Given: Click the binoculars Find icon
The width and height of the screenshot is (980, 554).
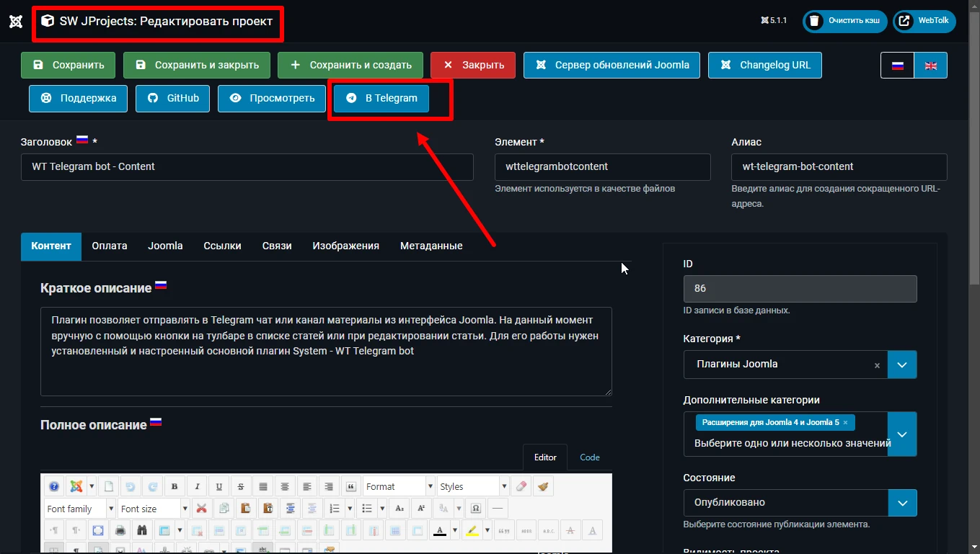Looking at the screenshot, I should [142, 531].
